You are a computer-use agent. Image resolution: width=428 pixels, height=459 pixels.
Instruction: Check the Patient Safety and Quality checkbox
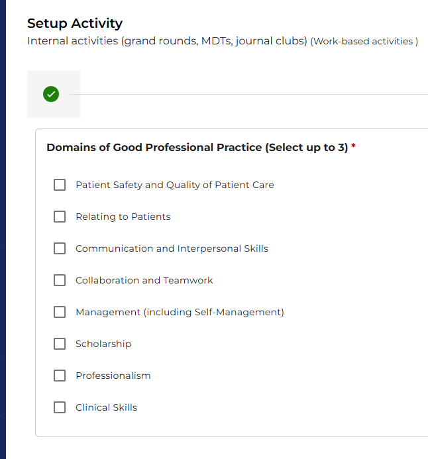pos(60,185)
